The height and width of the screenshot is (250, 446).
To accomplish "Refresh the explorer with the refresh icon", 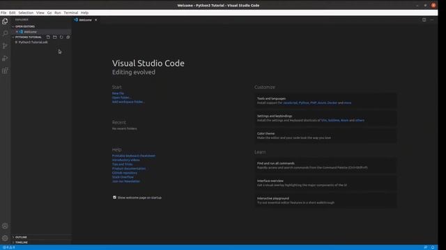I will 61,37.
